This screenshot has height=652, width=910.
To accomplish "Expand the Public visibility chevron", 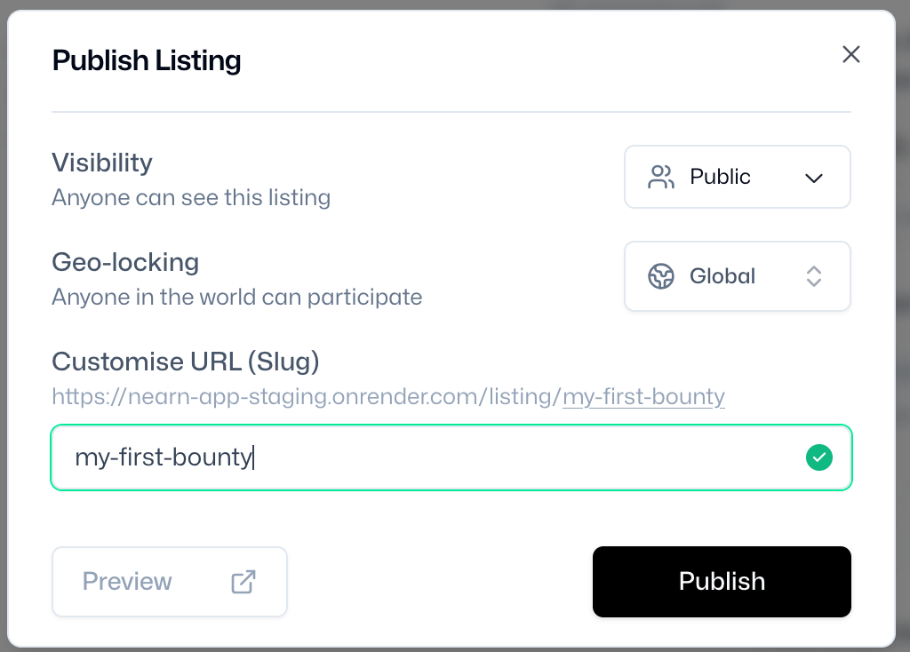I will 814,178.
